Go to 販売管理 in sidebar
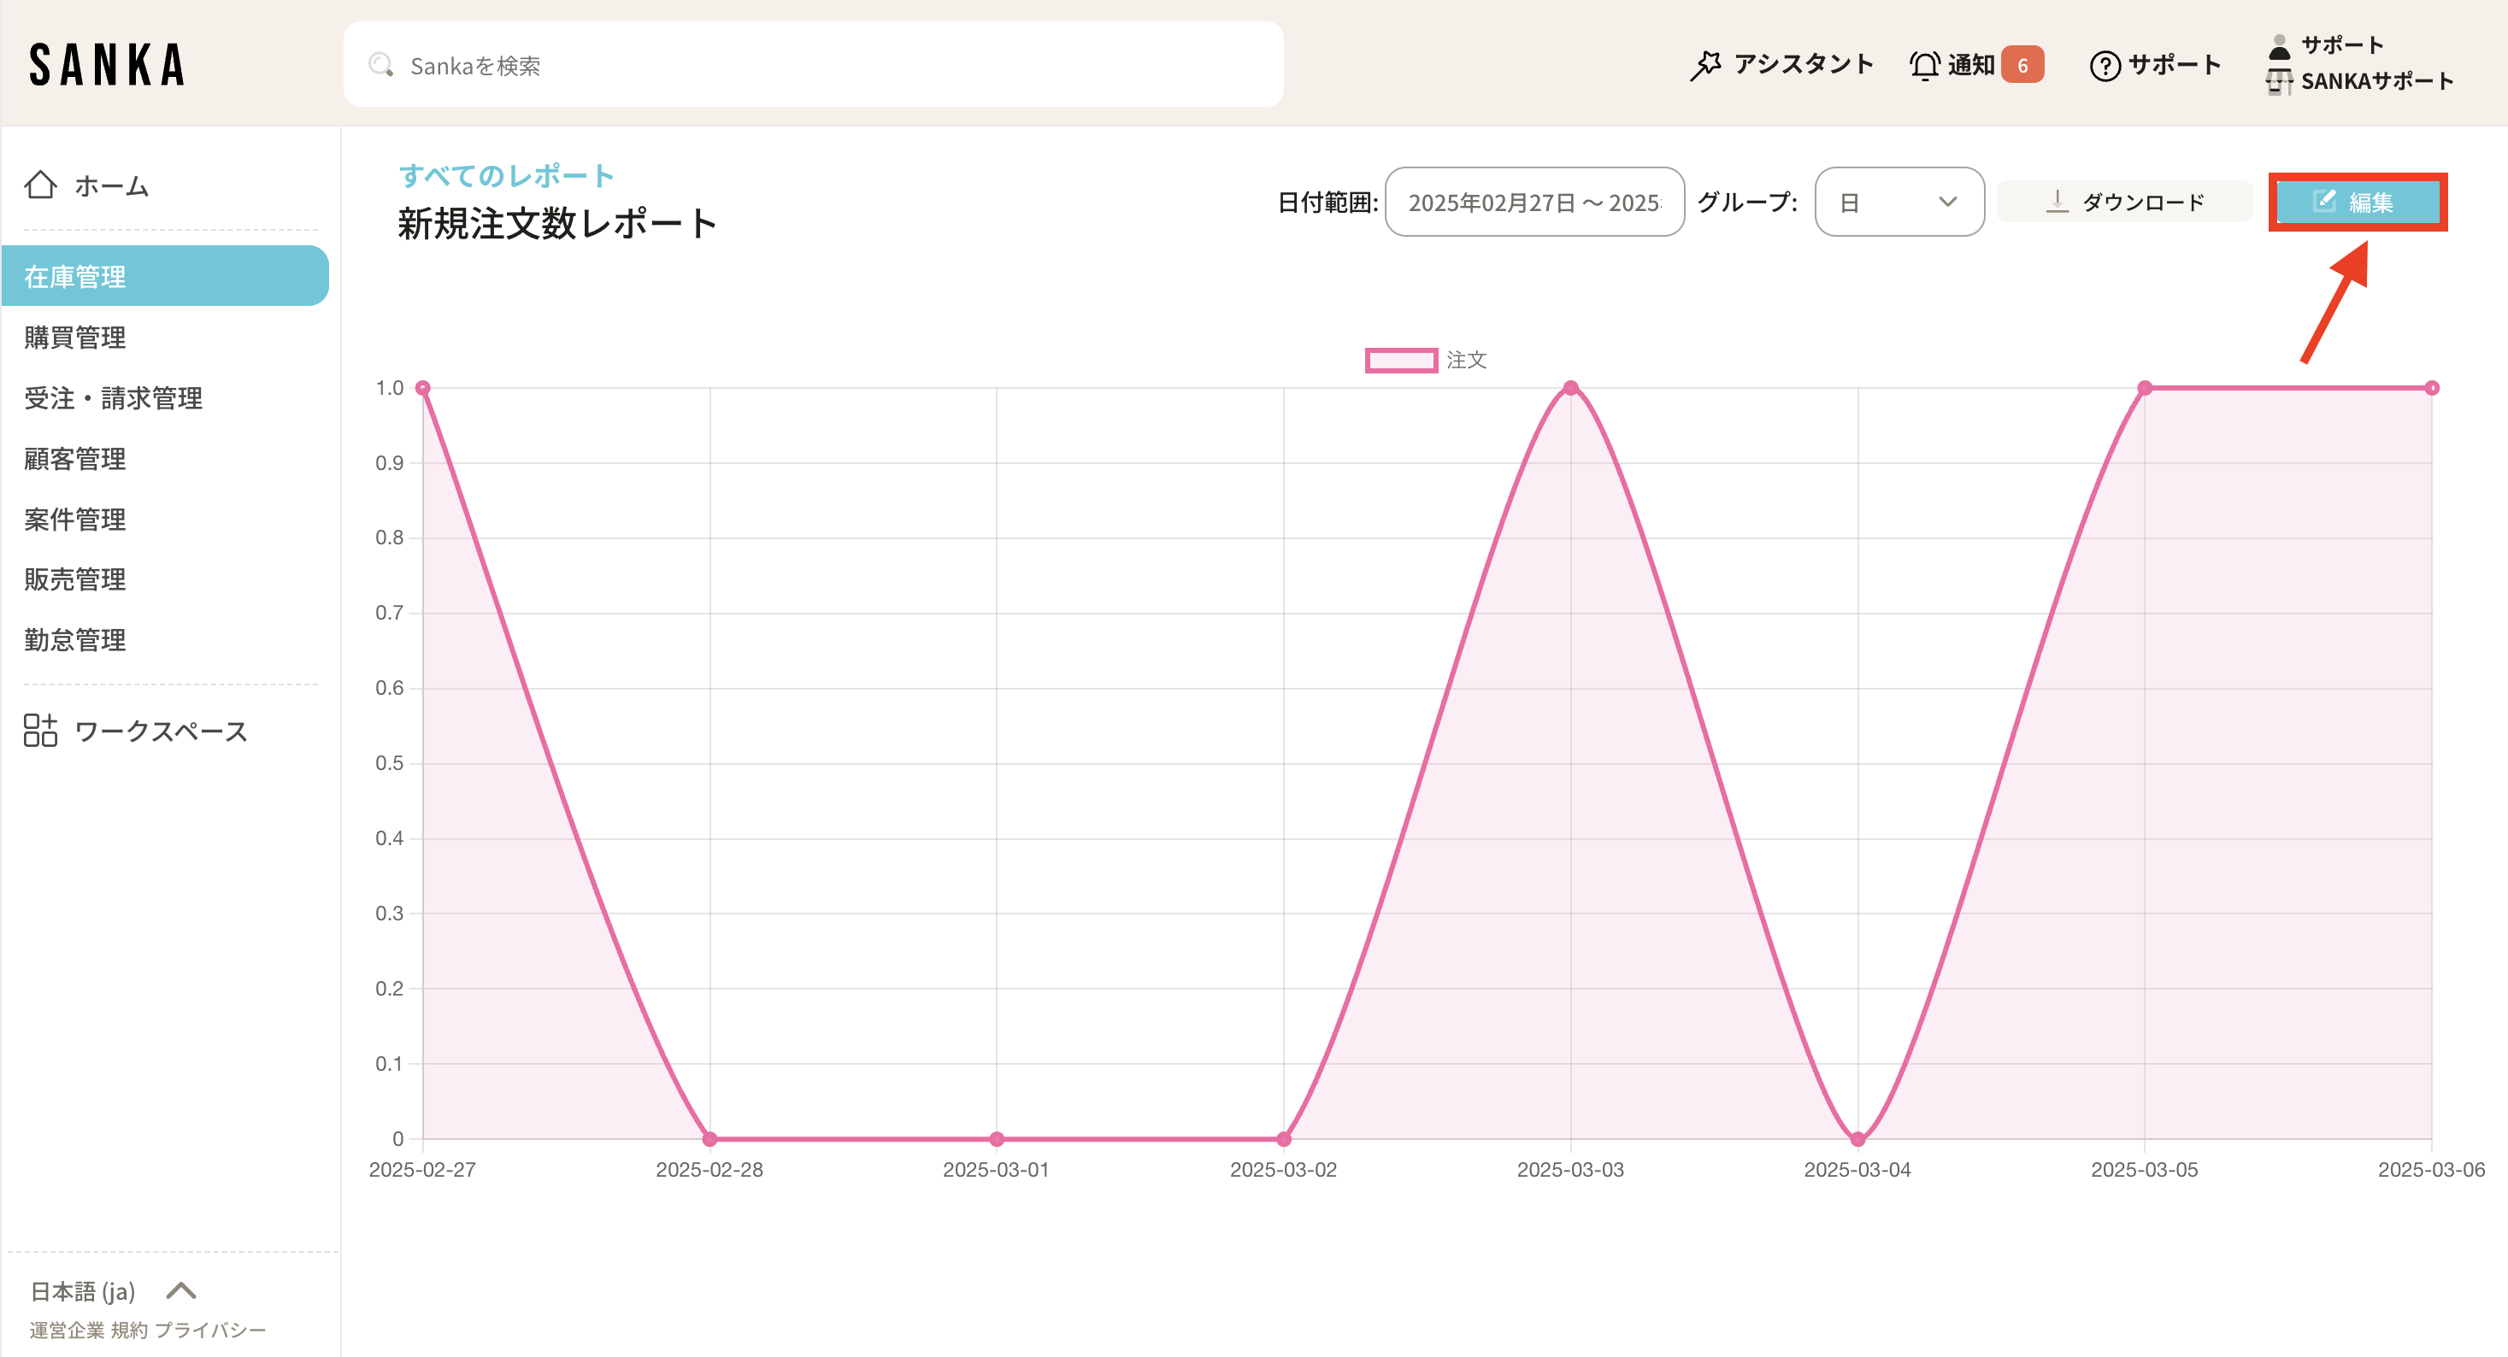This screenshot has height=1357, width=2508. 75,579
